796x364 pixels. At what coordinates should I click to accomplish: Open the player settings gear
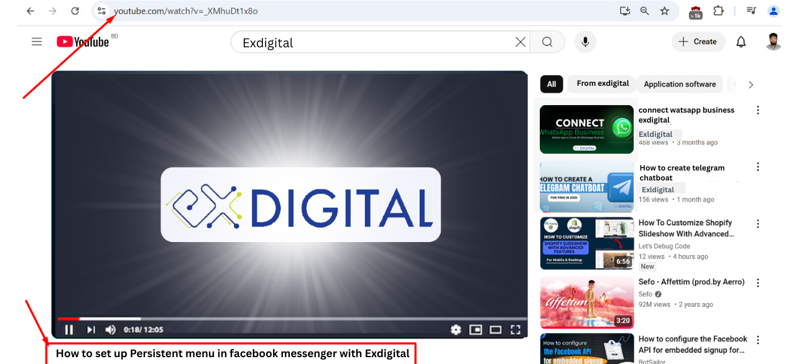[456, 330]
